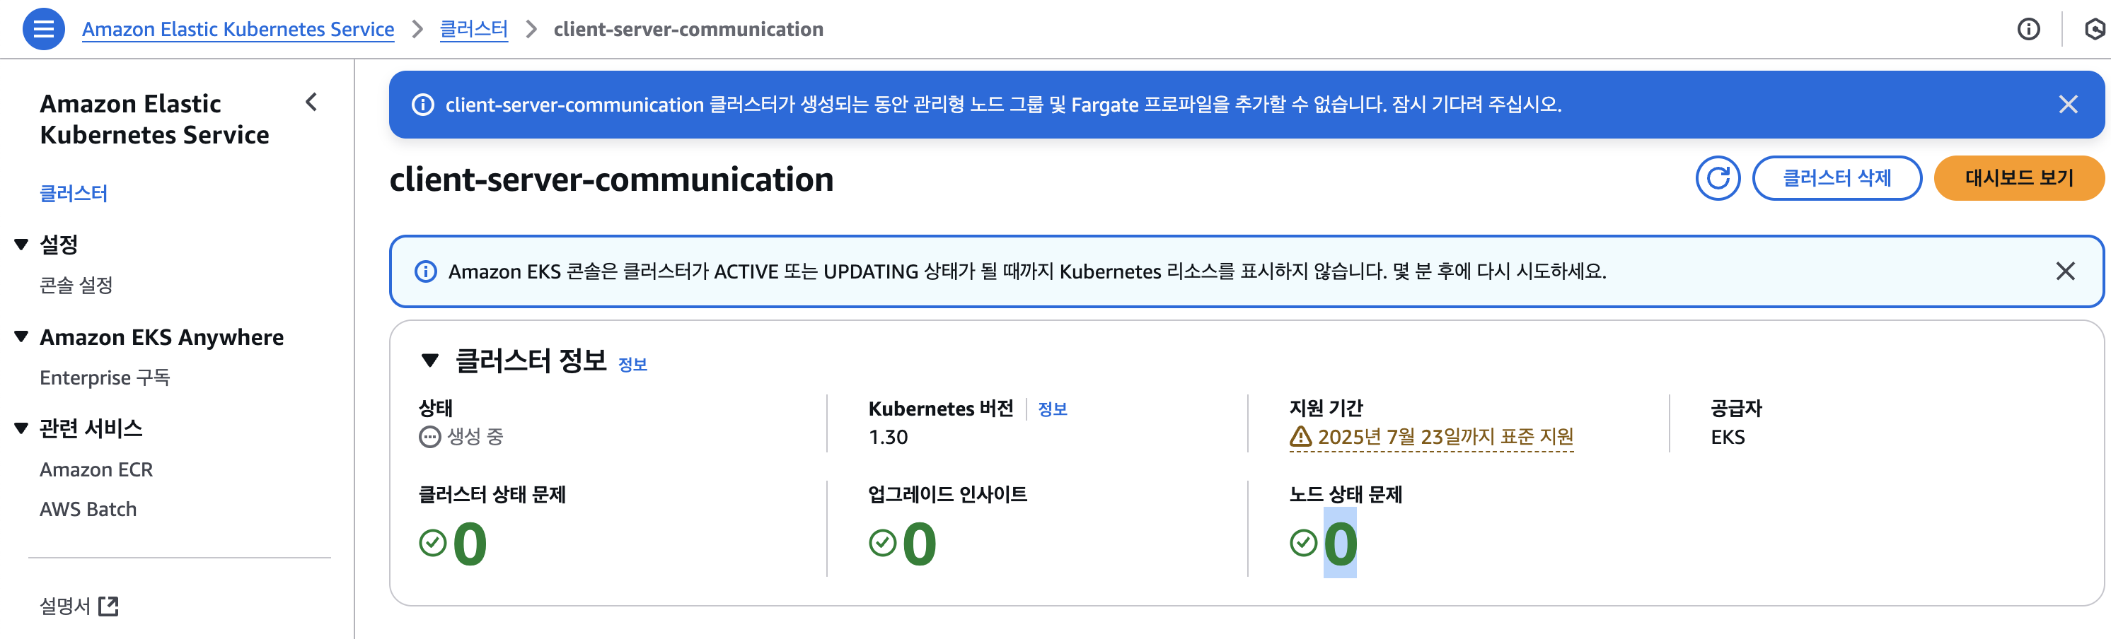Click the Kubernetes version value 1.30
2111x639 pixels.
(889, 437)
